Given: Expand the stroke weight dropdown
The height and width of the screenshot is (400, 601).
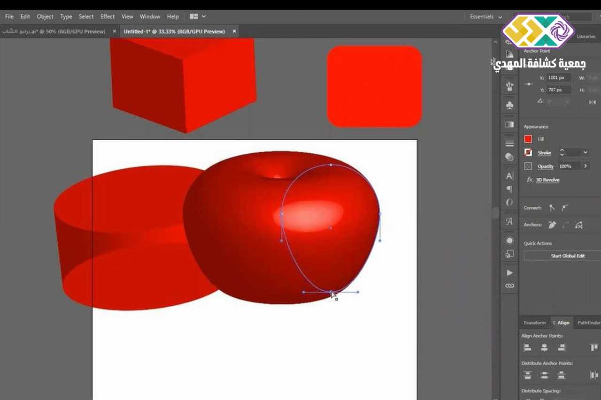Looking at the screenshot, I should pyautogui.click(x=585, y=153).
